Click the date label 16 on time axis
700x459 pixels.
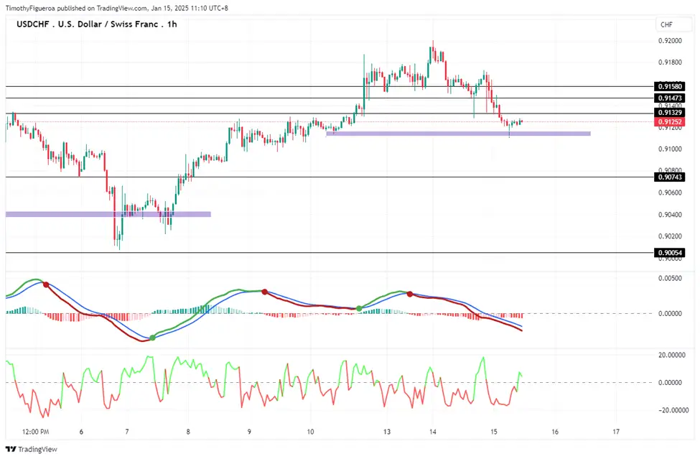point(555,432)
